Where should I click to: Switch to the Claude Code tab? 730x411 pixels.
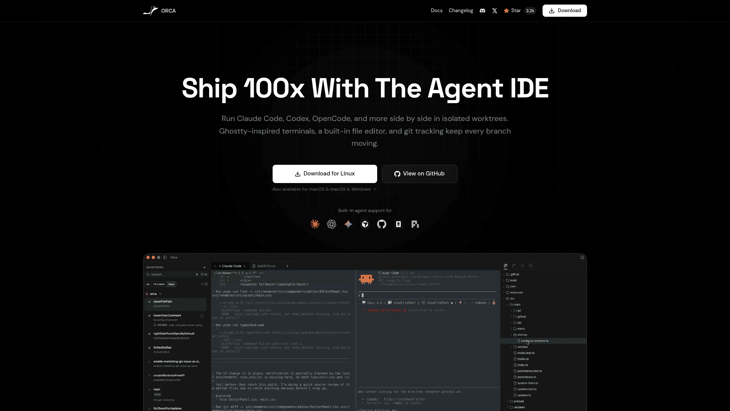tap(230, 266)
